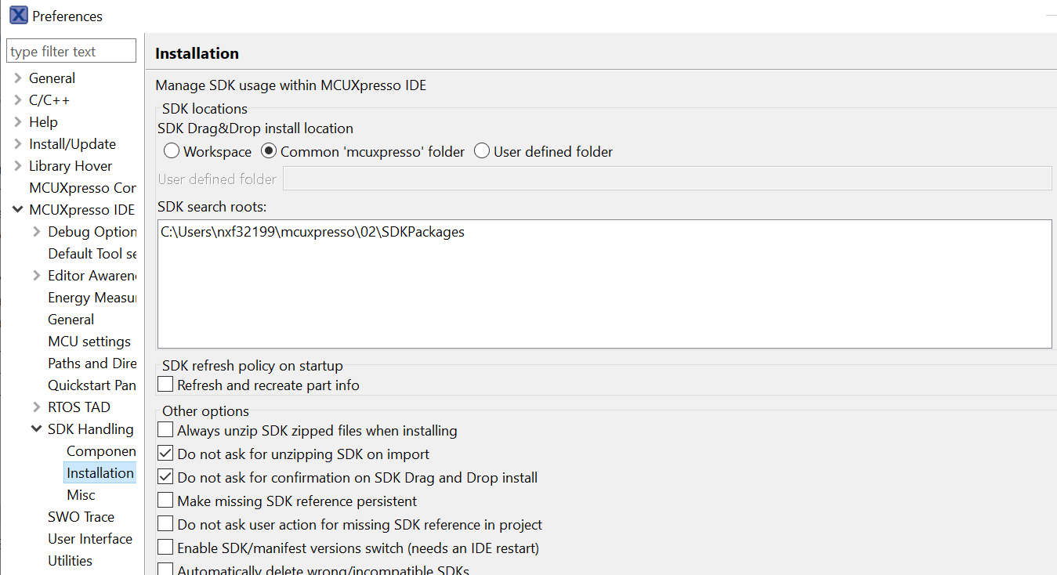
Task: Uncheck Do not ask for unzipping SDK
Action: pos(165,454)
